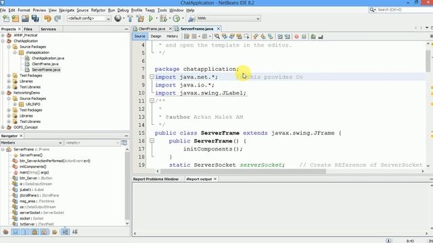
Task: Click the Profile Project clock icon
Action: pyautogui.click(x=176, y=18)
